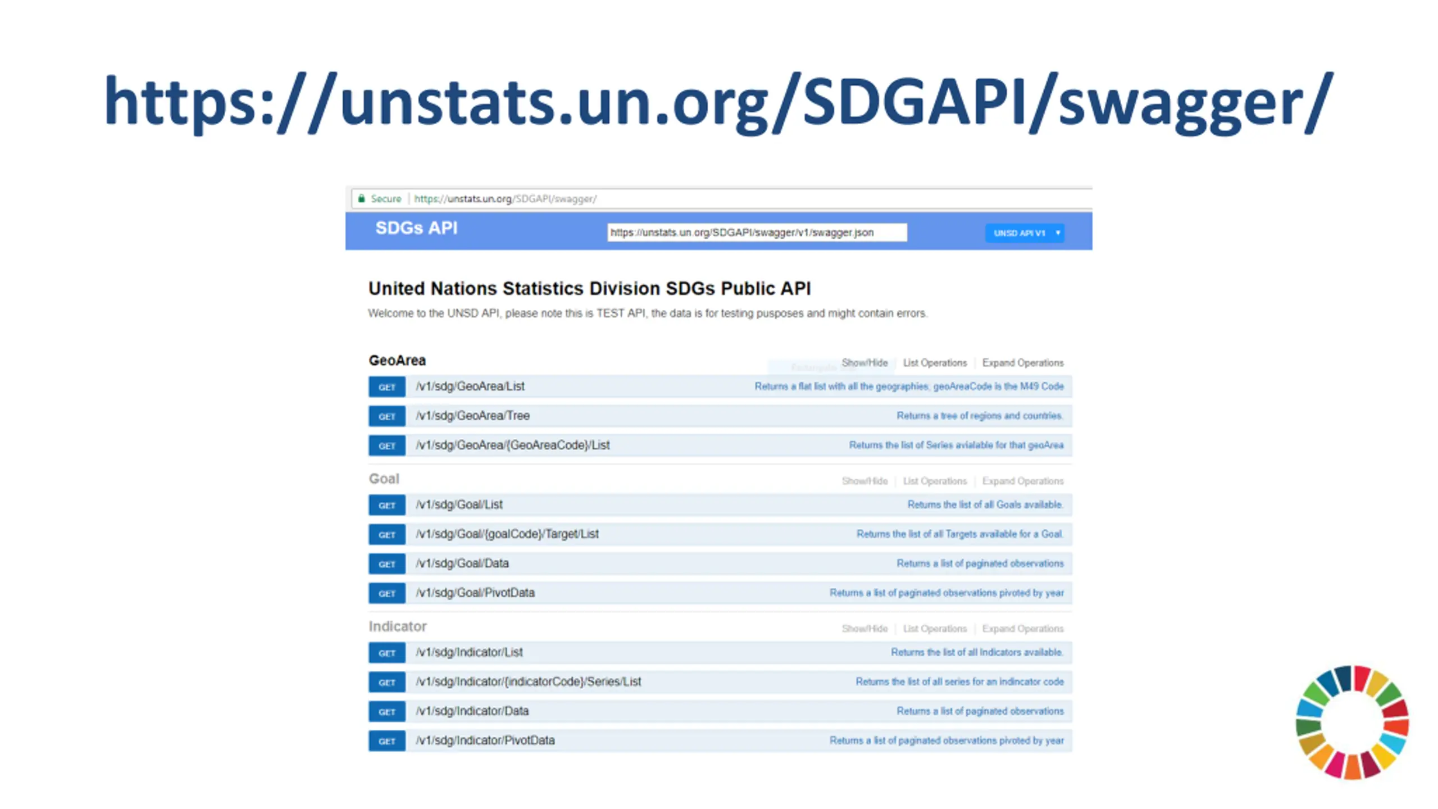The width and height of the screenshot is (1438, 809).
Task: Click the green secure padlock icon
Action: click(x=362, y=198)
